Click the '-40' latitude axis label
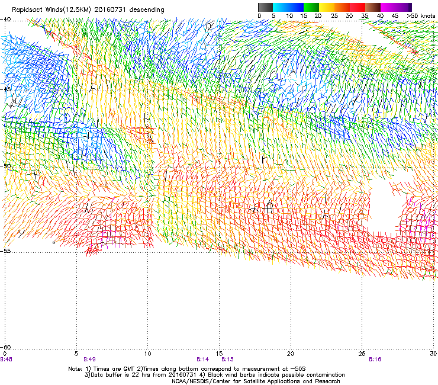438x385 pixels. coord(5,20)
